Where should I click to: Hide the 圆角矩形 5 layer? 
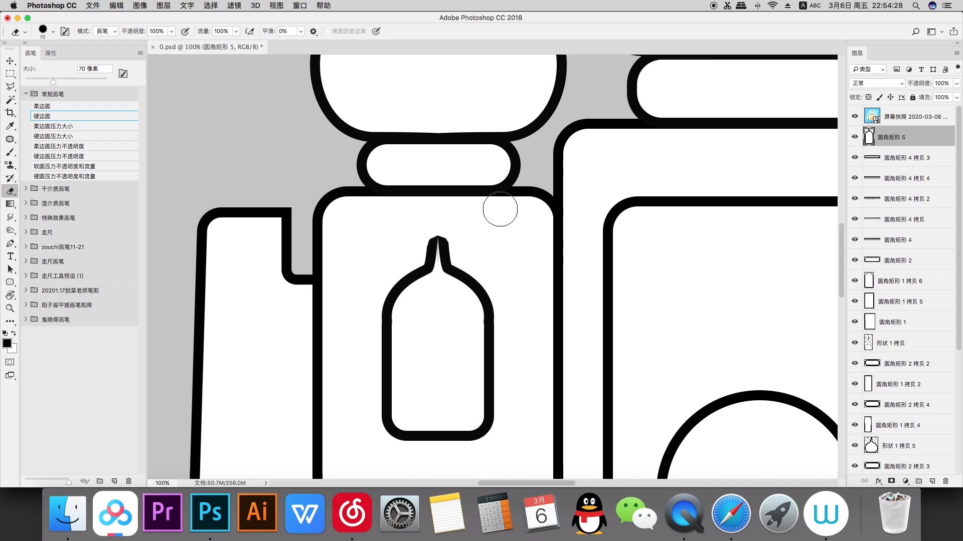855,137
